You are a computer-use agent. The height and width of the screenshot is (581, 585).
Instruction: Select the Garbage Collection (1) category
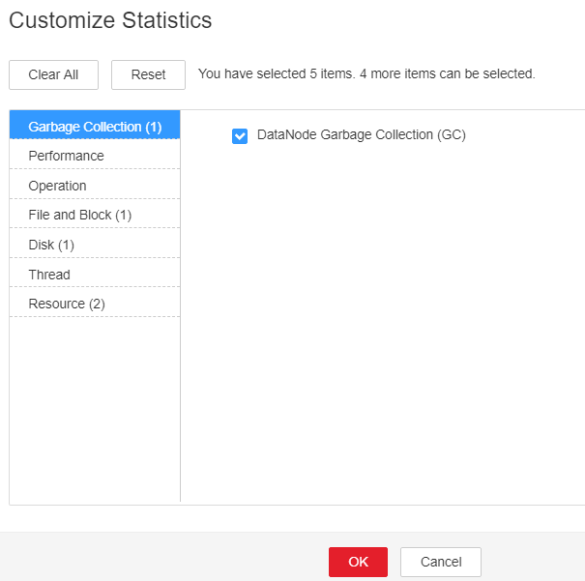[x=95, y=125]
